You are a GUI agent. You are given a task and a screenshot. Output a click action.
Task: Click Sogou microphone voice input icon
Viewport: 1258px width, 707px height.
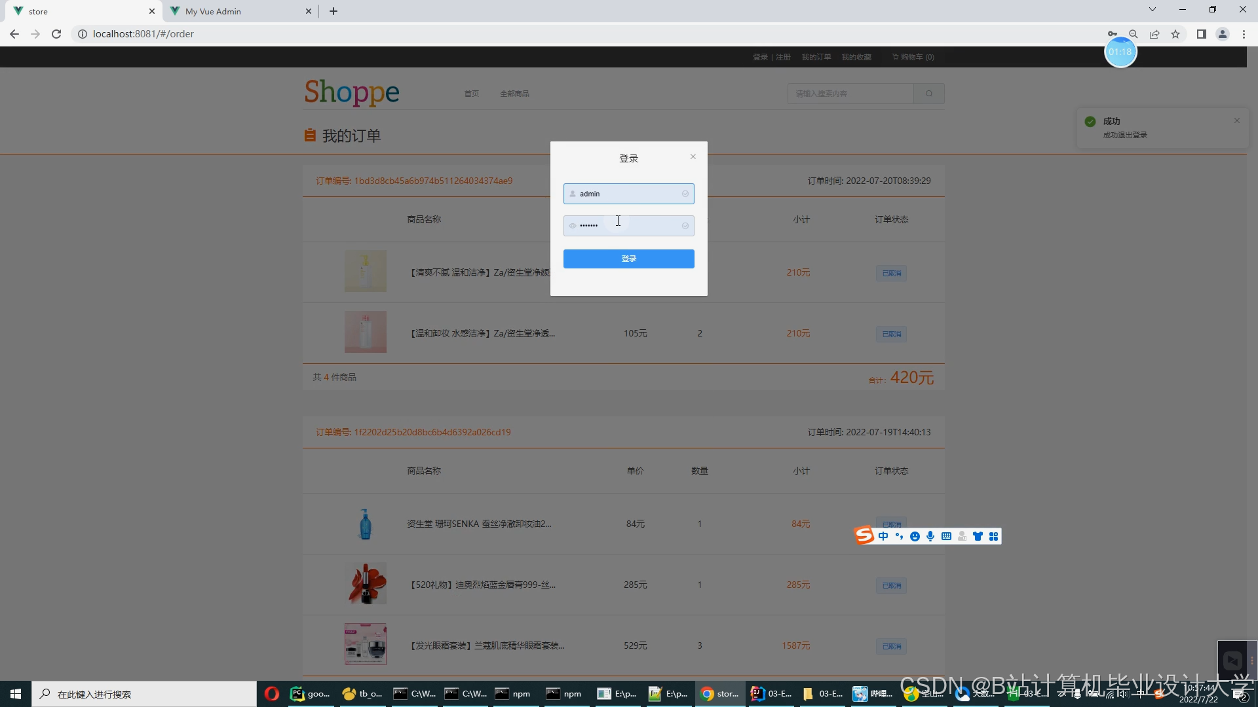click(930, 536)
